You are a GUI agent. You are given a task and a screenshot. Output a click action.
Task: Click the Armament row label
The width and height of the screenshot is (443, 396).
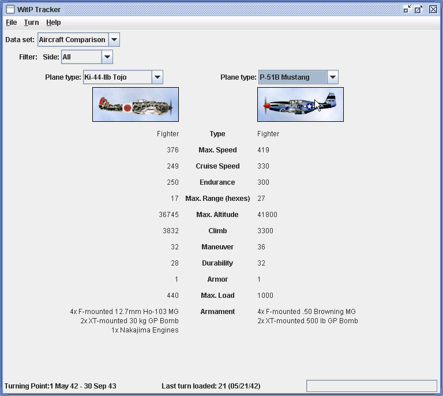pos(217,312)
